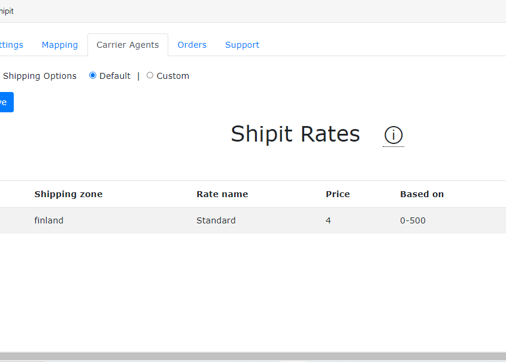Choose the Custom shipping options radio
The image size is (506, 362).
(x=150, y=75)
